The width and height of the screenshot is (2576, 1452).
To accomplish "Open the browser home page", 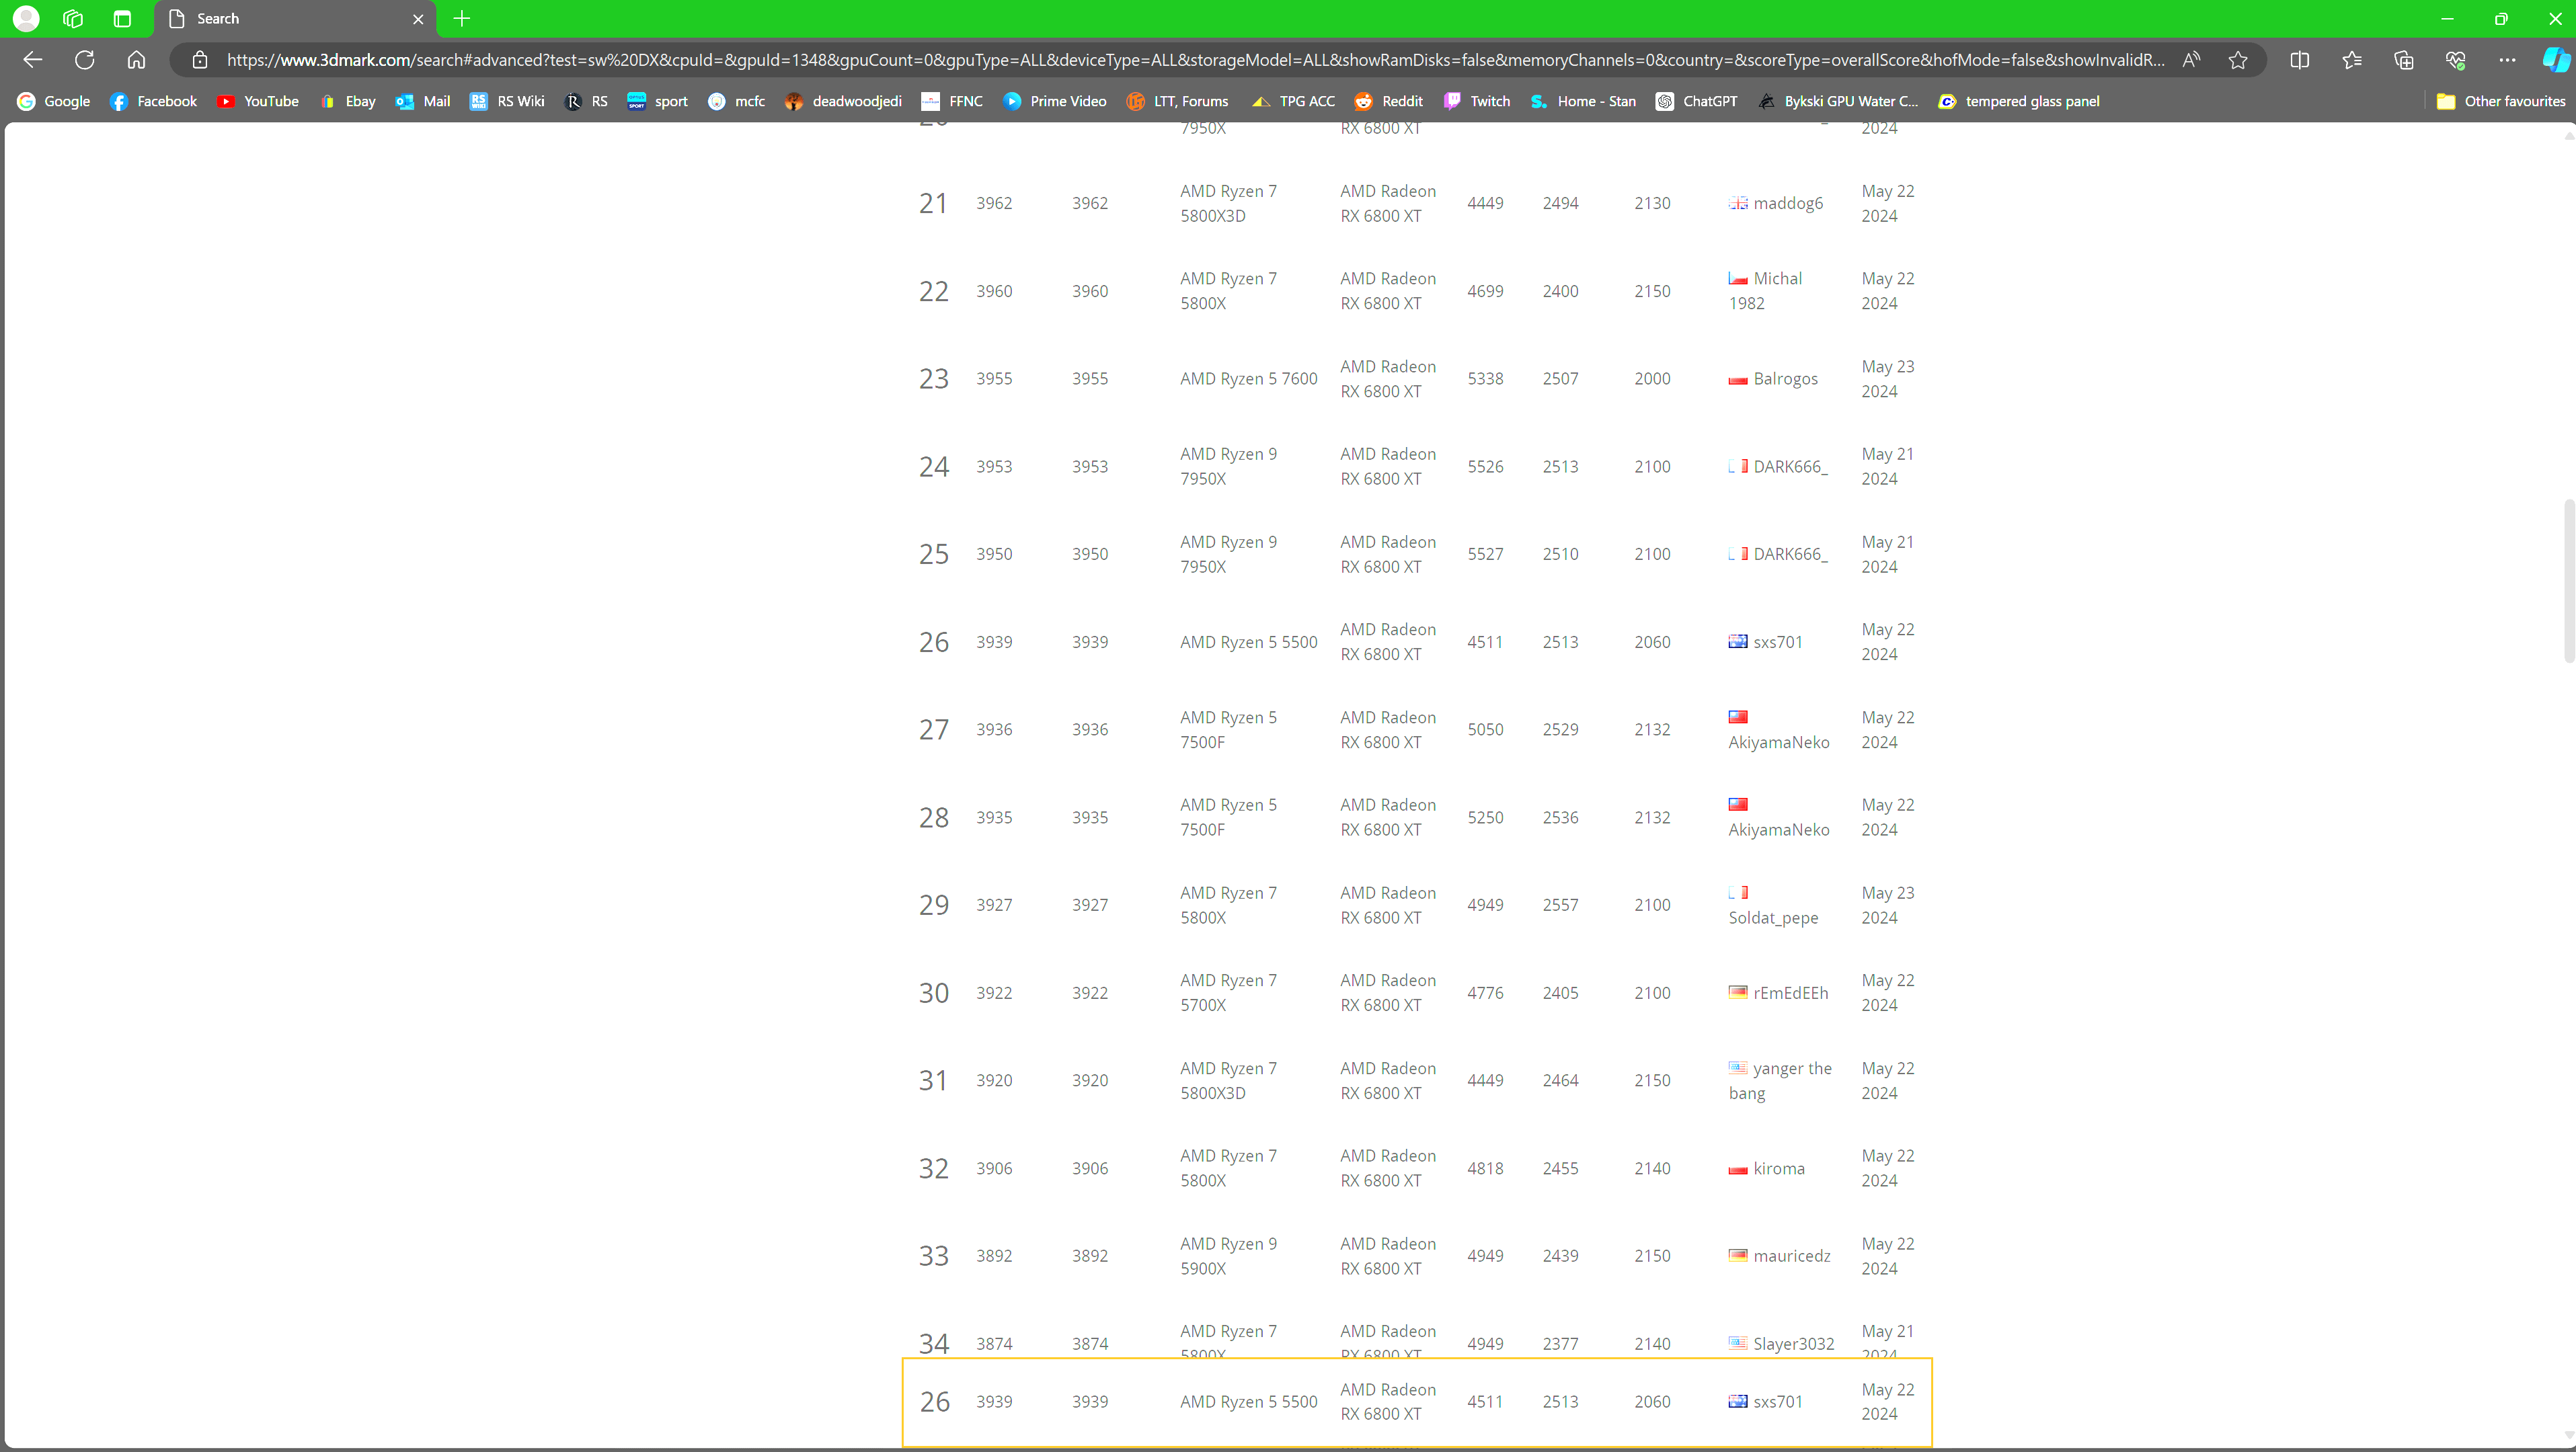I will [x=137, y=60].
